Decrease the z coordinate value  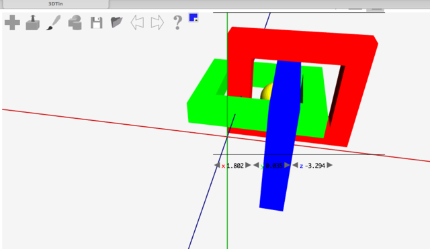point(295,165)
